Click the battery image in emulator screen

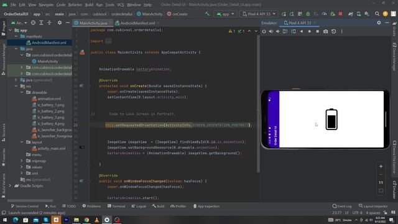point(331,119)
